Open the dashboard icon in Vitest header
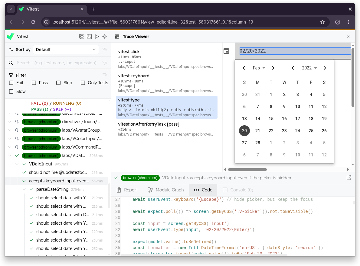Viewport: 360px width, 266px height. pyautogui.click(x=89, y=37)
